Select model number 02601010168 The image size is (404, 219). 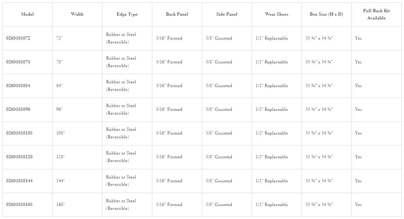19,205
